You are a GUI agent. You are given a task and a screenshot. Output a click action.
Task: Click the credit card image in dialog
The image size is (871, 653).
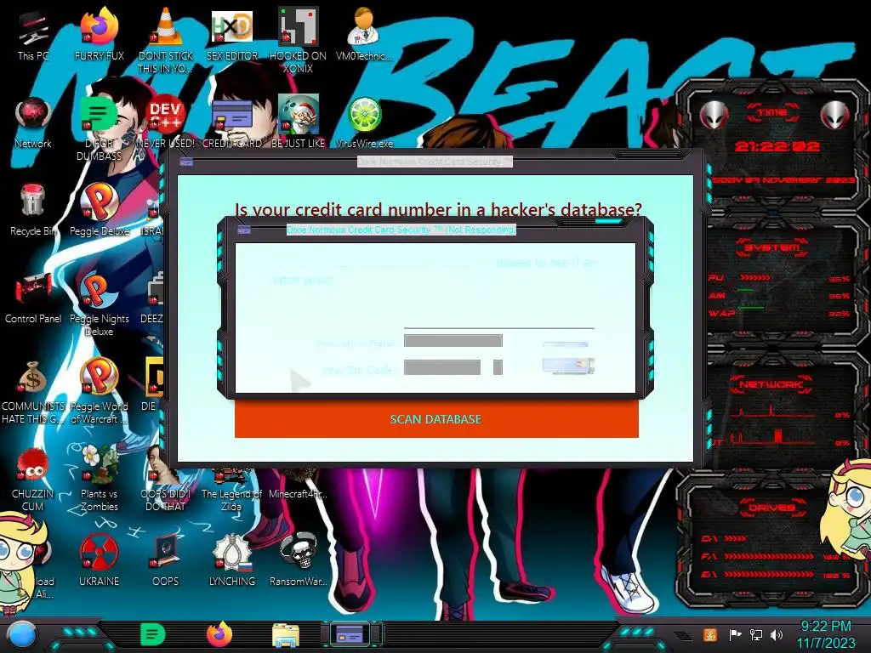[x=568, y=366]
